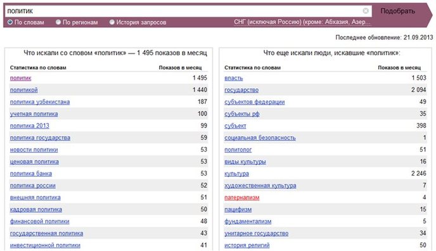Open the region selector 'СНГ (исключая Россию)'
Viewport: 436px width, 251px height.
[302, 22]
